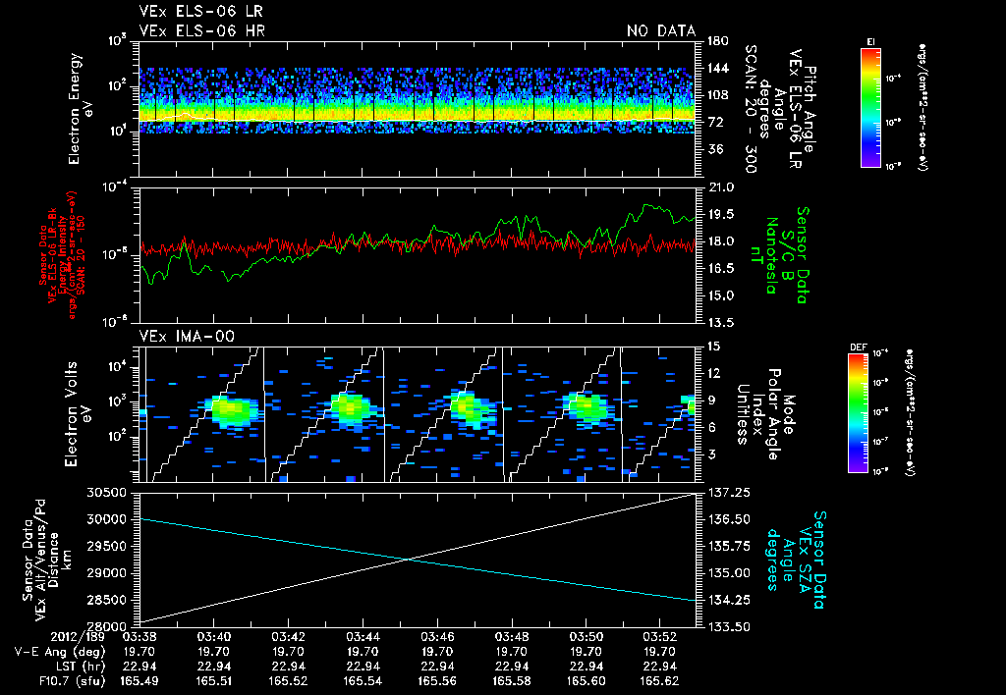Click the '29000' altitude tick label
The width and height of the screenshot is (1006, 695).
(x=106, y=573)
